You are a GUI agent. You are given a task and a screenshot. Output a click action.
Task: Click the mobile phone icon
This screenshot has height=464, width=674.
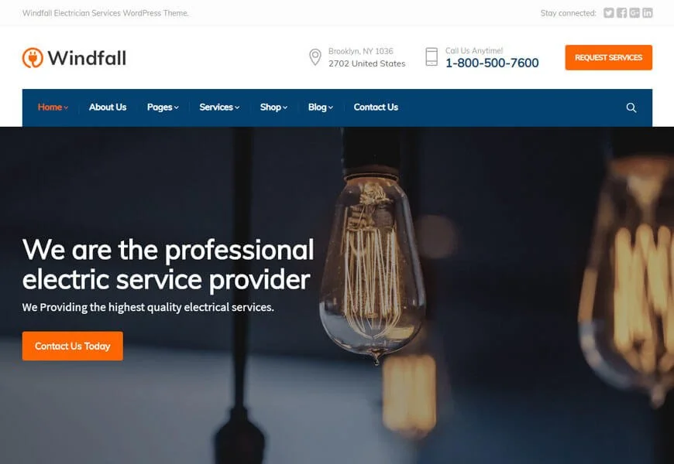[x=432, y=56]
